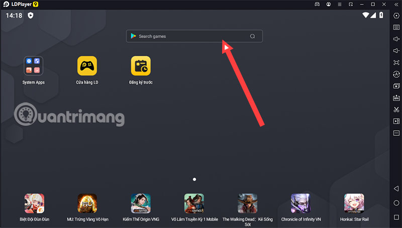This screenshot has height=228, width=402.
Task: Open the hamburger menu in title bar
Action: tap(340, 5)
